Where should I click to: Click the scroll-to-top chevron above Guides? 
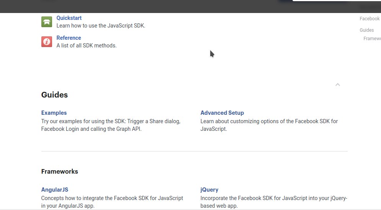337,85
